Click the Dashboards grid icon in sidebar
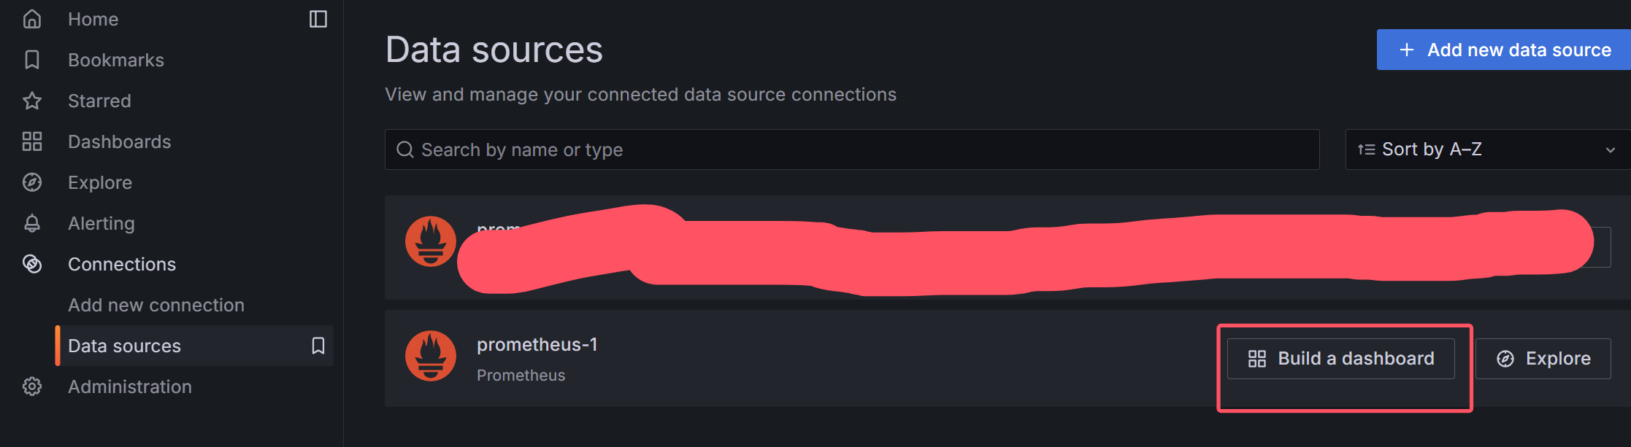1631x447 pixels. pos(32,141)
